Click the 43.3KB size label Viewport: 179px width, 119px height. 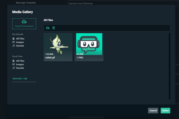80,54
